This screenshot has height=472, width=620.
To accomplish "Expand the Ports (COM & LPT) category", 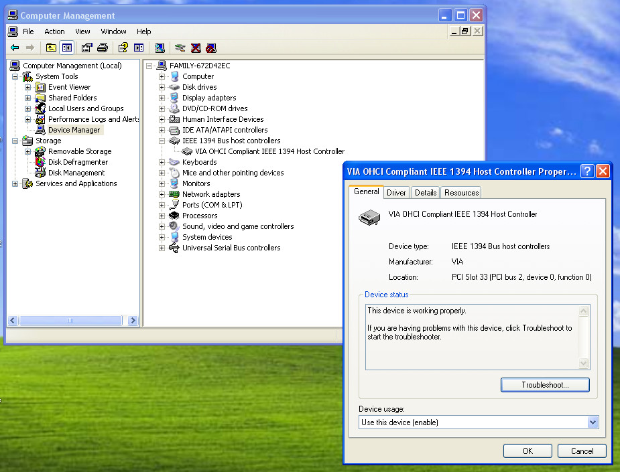I will (162, 205).
